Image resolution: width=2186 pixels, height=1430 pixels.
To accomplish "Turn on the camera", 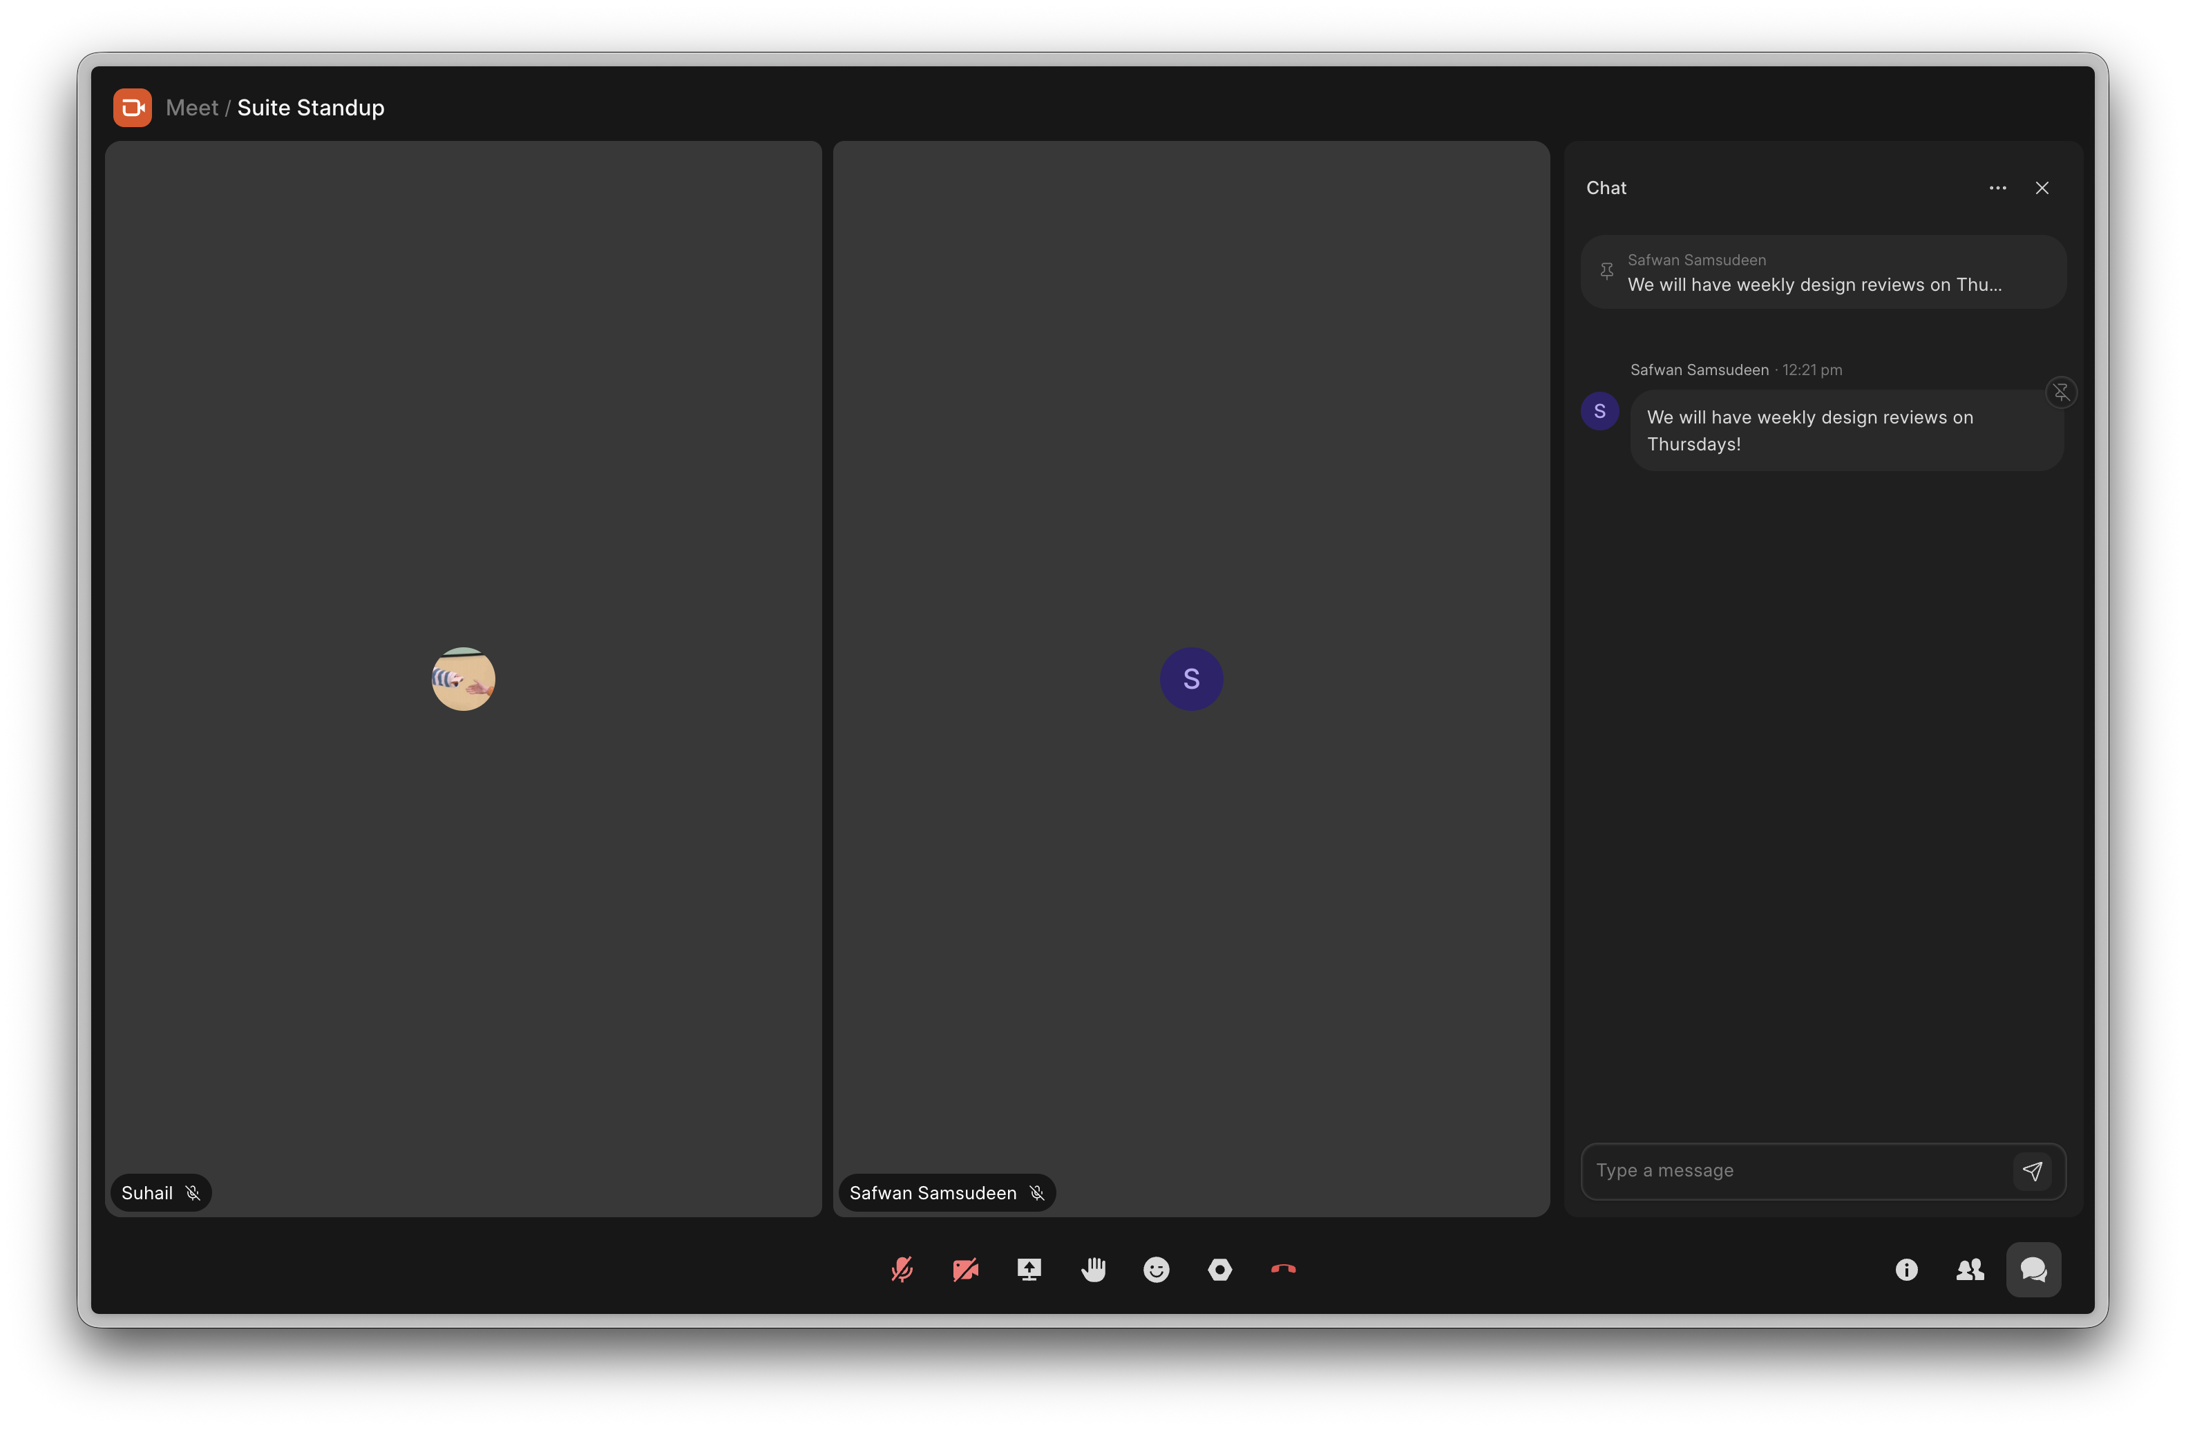I will coord(965,1269).
